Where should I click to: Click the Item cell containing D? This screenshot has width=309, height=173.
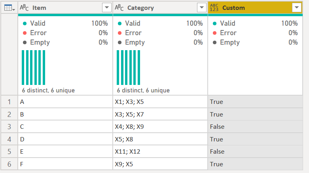click(65, 139)
